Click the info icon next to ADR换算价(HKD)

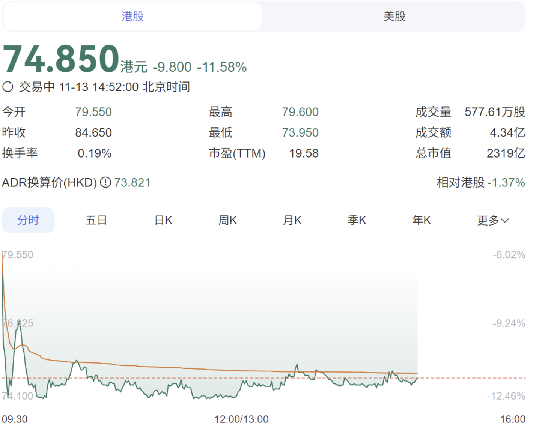coord(105,183)
